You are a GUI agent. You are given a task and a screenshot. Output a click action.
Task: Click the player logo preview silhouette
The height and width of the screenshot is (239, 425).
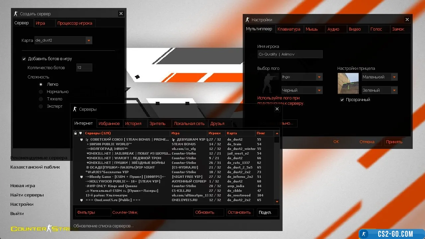pos(268,83)
